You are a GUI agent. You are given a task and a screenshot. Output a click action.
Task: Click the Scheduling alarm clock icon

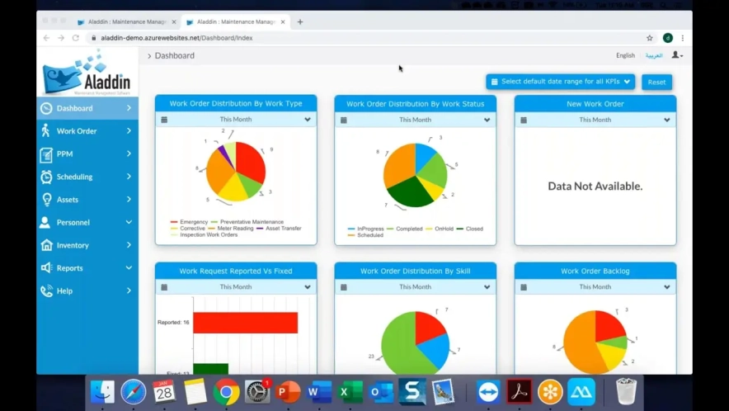click(46, 177)
